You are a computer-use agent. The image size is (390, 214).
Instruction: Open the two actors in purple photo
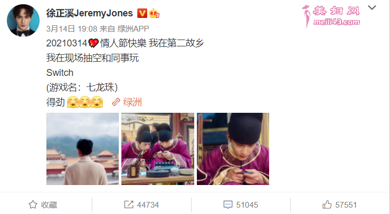point(158,149)
